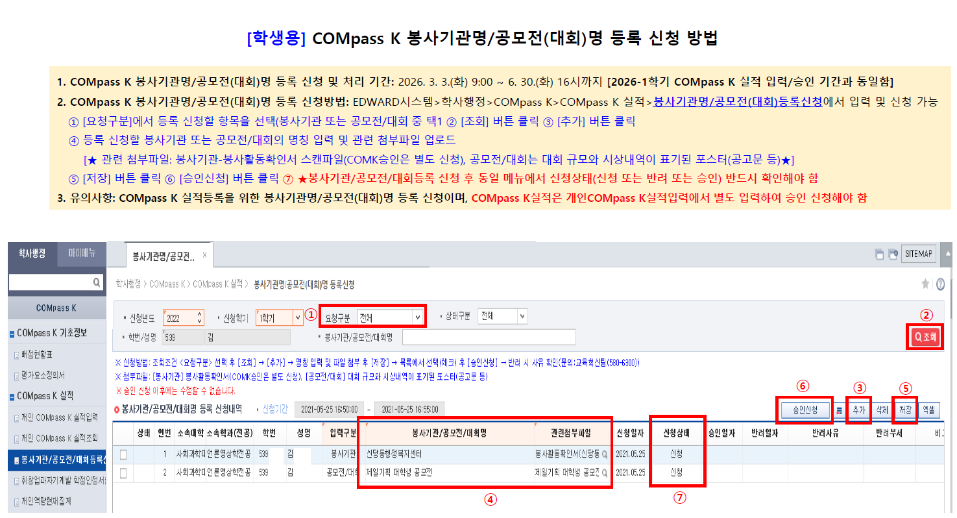Open 개인역량현재집계 in the sidebar
This screenshot has width=957, height=518.
(45, 501)
